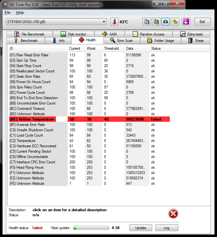Viewport: 217px width, 237px height.
Task: Open the Help menu
Action: click(x=20, y=13)
